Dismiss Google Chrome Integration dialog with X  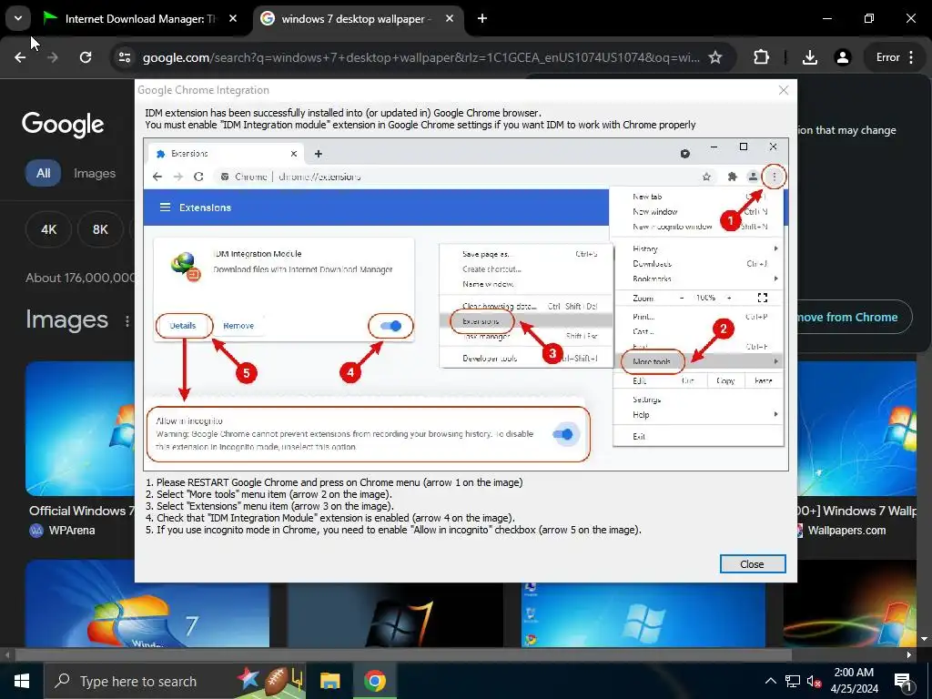784,90
